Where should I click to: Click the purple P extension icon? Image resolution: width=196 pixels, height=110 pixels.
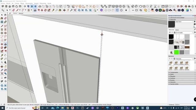coord(101,10)
